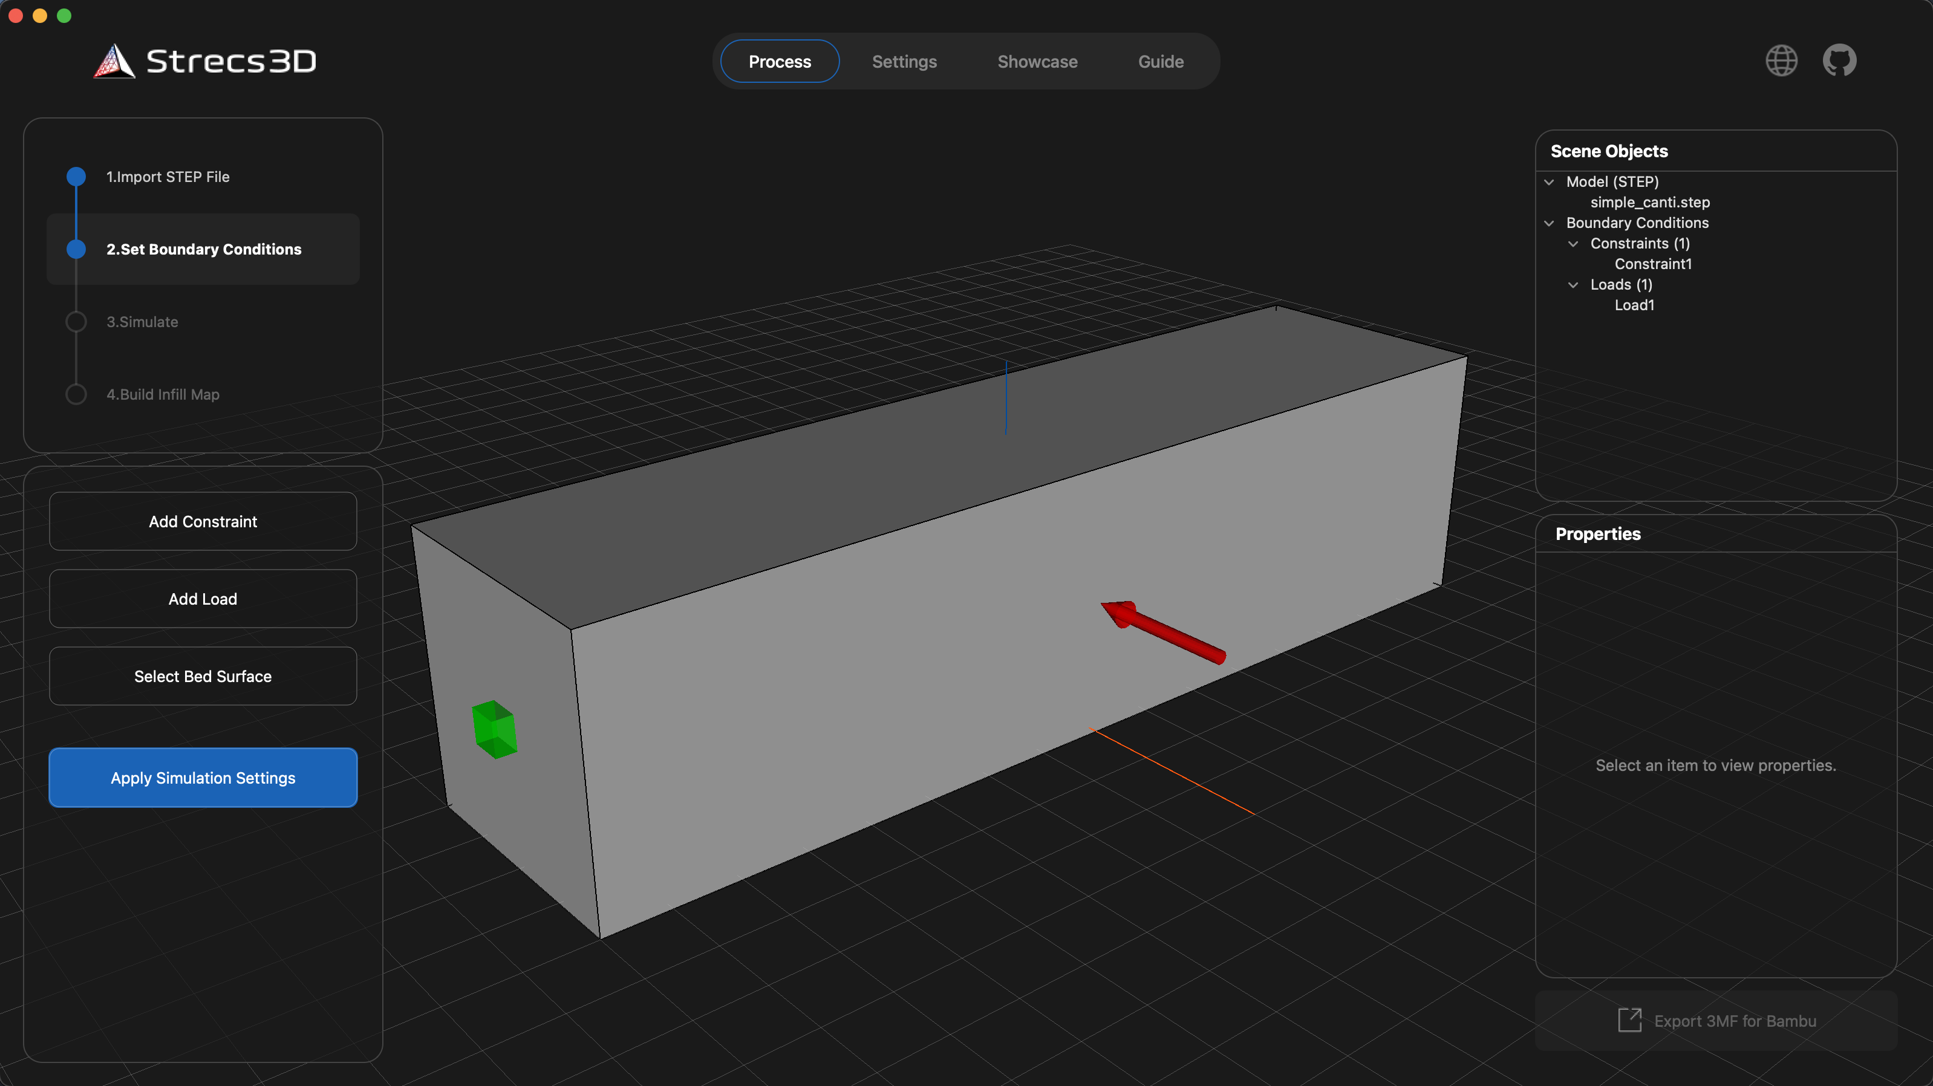This screenshot has width=1933, height=1086.
Task: Click the Strecs3D logo icon
Action: tap(114, 62)
